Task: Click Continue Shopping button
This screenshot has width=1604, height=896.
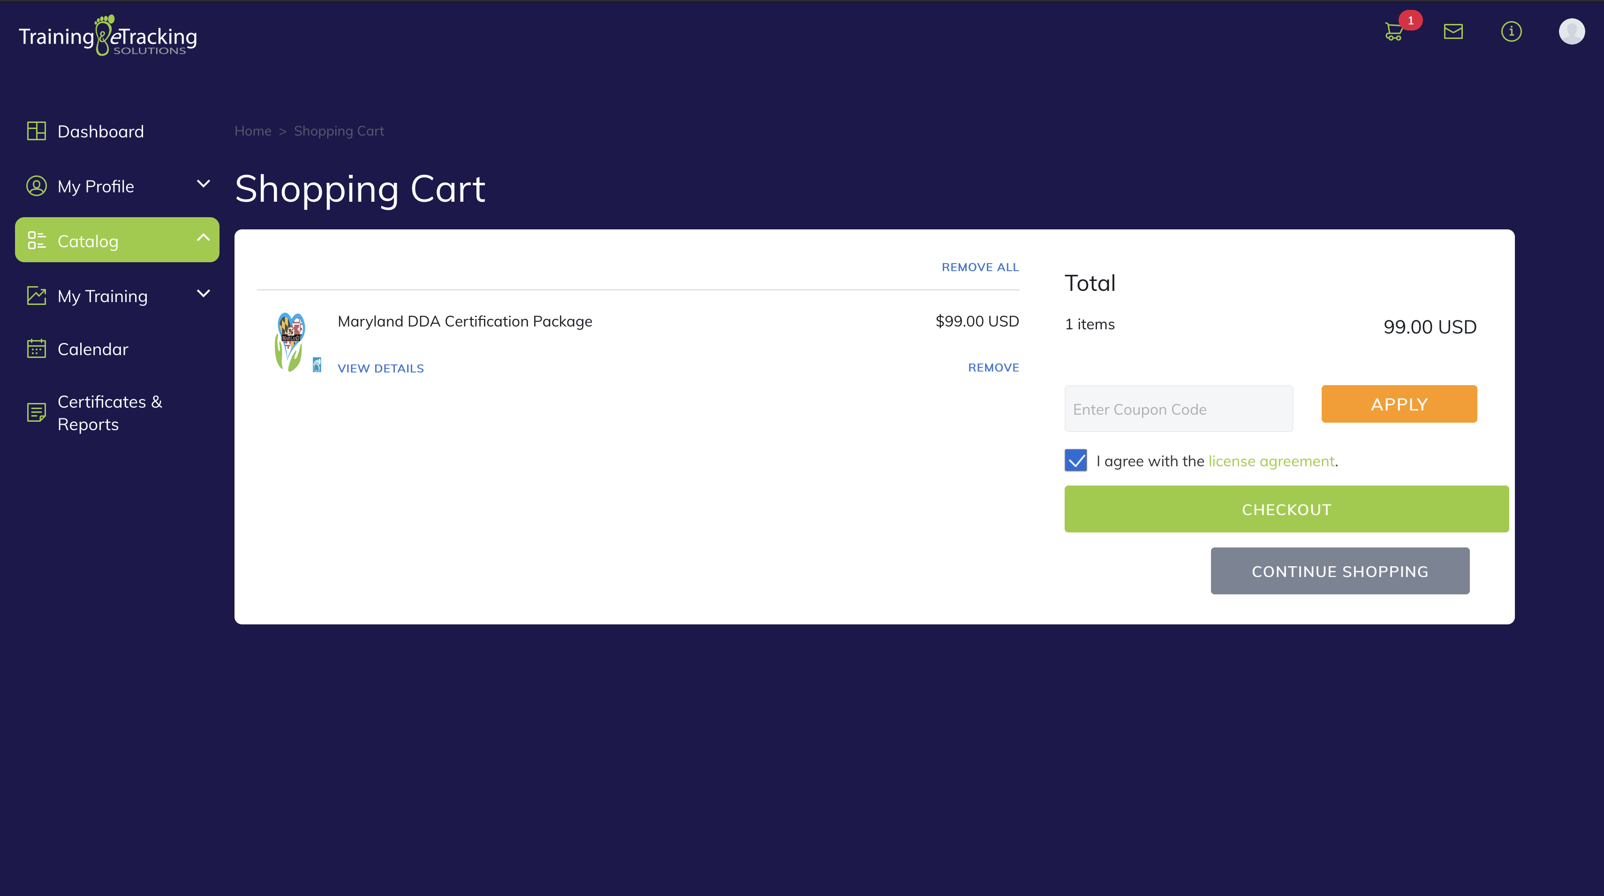Action: (1339, 571)
